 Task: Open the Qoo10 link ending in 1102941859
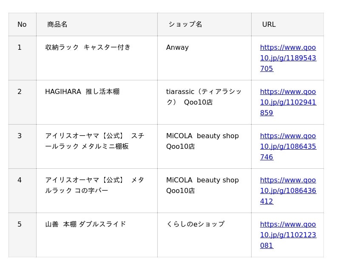[x=288, y=102]
